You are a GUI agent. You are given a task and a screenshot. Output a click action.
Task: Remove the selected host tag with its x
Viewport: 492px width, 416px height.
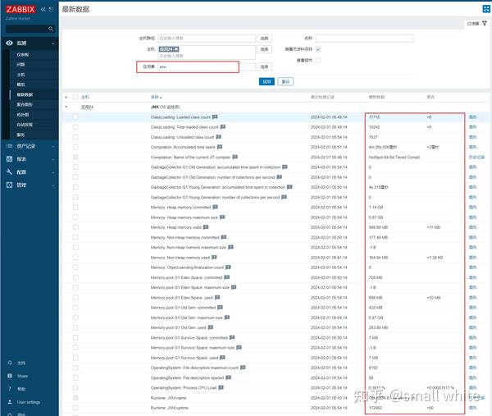[176, 49]
